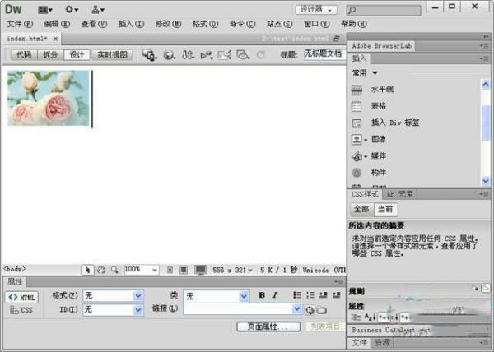This screenshot has width=494, height=352.
Task: Toggle 实时视图 live view
Action: tap(113, 55)
